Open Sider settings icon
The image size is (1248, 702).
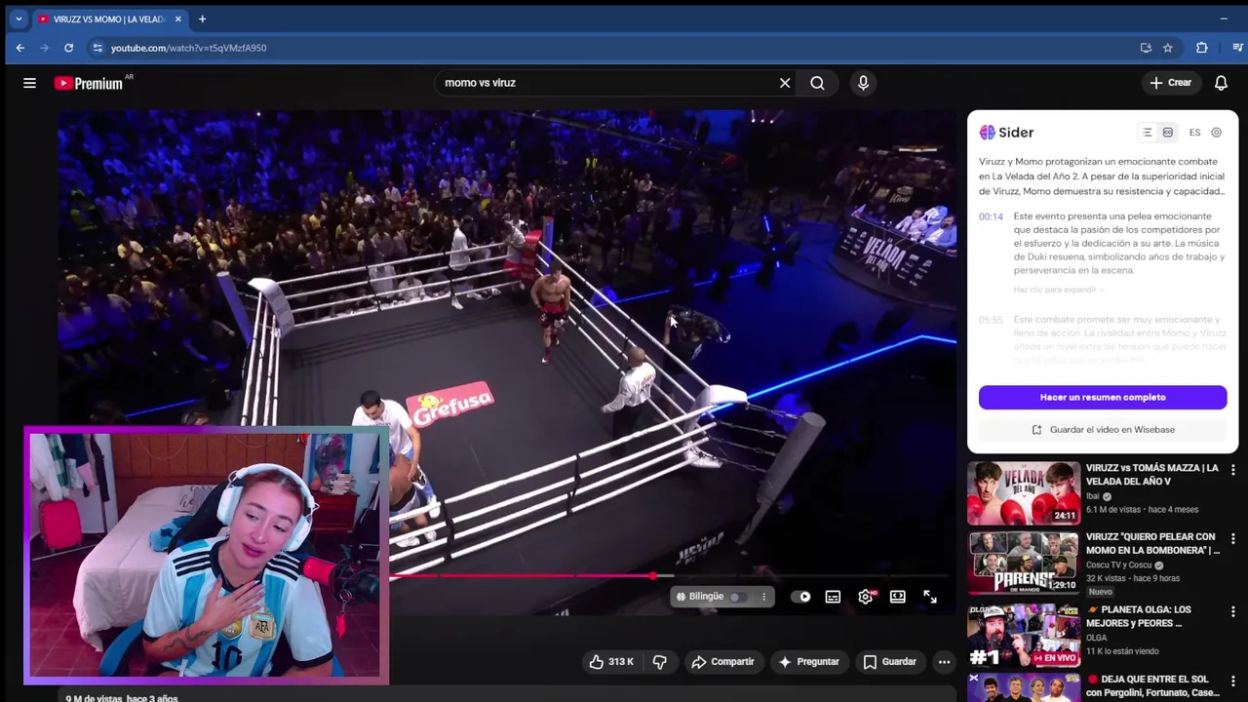(x=1217, y=133)
